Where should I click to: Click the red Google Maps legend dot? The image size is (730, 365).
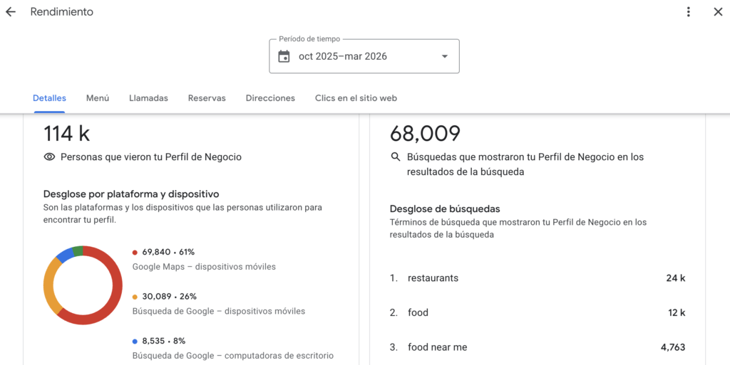pyautogui.click(x=135, y=252)
